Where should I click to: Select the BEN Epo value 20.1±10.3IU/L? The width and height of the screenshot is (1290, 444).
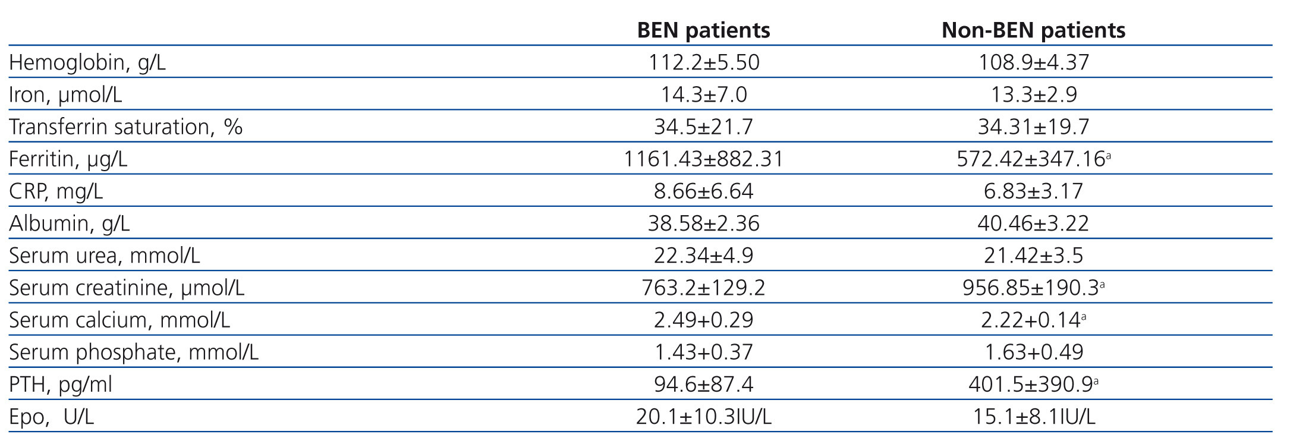[x=703, y=417]
